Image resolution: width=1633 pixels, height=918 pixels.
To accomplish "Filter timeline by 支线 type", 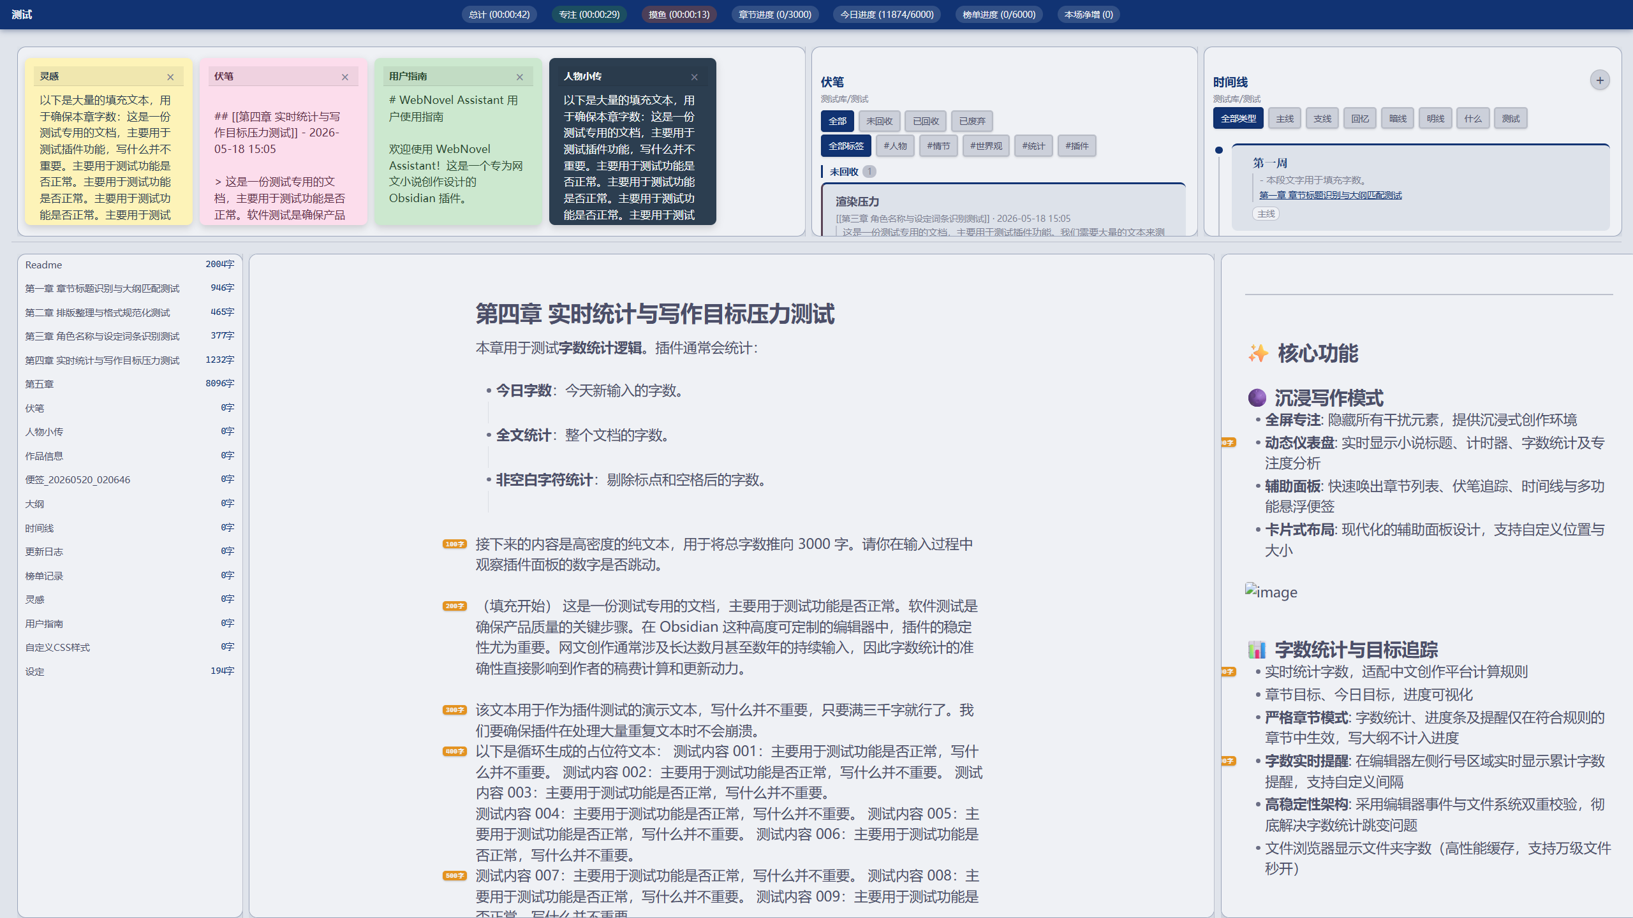I will pos(1322,119).
